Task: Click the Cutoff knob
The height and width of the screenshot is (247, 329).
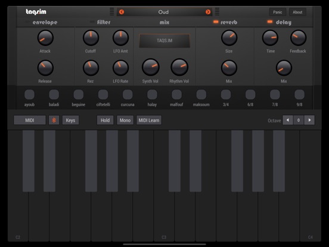Action: 91,38
